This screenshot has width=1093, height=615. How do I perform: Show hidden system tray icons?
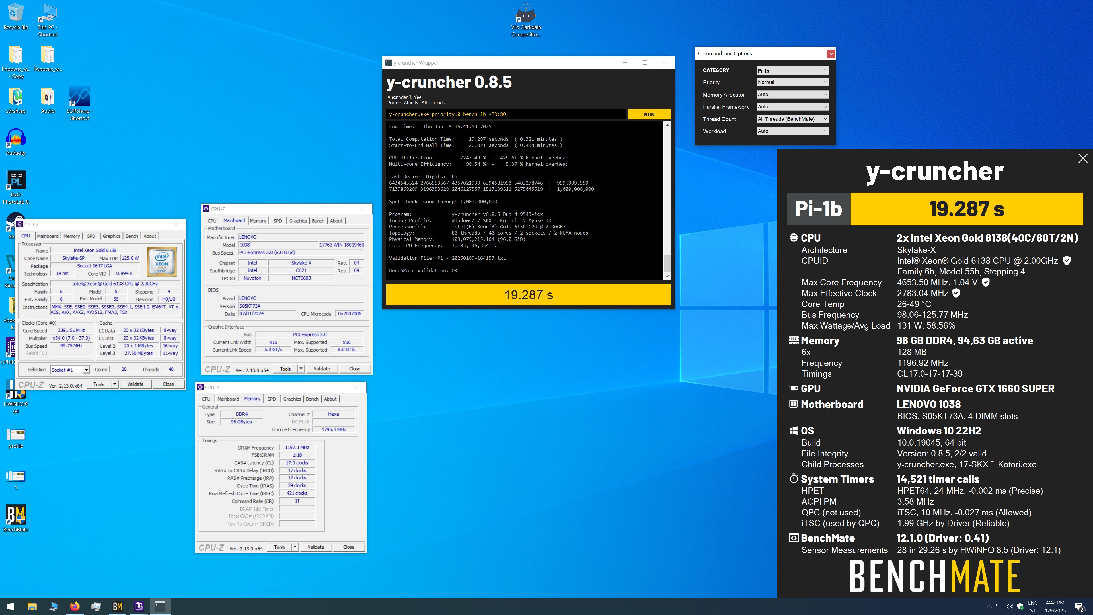pos(989,606)
